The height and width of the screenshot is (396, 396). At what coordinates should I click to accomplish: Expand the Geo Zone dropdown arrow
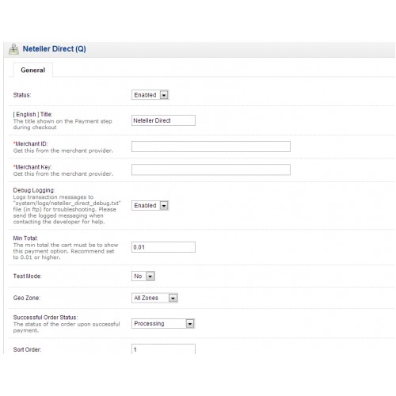pyautogui.click(x=173, y=298)
